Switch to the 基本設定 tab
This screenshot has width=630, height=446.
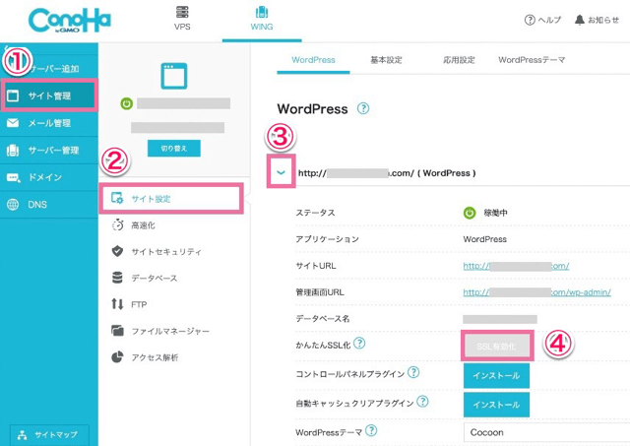386,60
